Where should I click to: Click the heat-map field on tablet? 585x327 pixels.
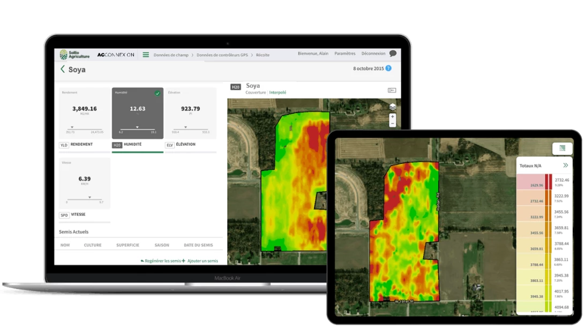click(x=405, y=231)
